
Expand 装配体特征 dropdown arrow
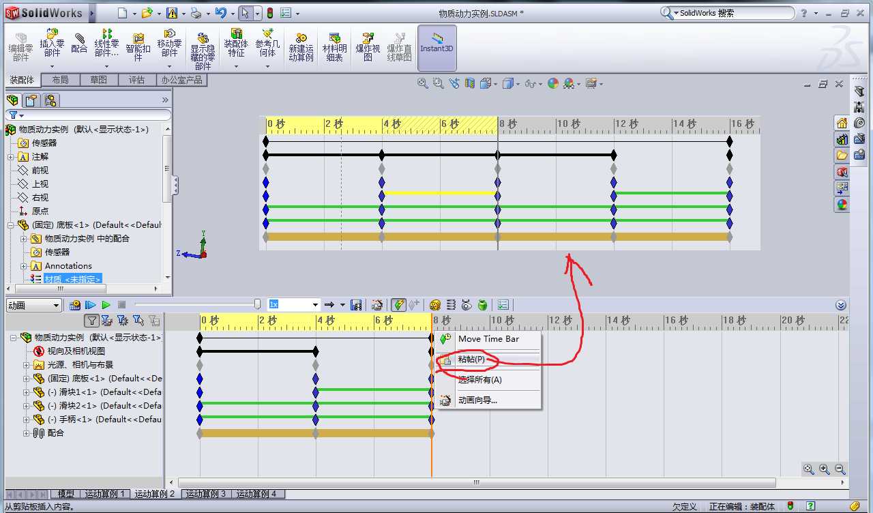coord(236,66)
